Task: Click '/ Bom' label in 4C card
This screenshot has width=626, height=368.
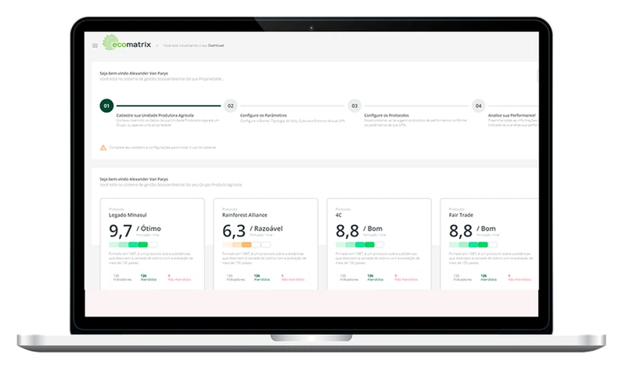Action: 373,229
